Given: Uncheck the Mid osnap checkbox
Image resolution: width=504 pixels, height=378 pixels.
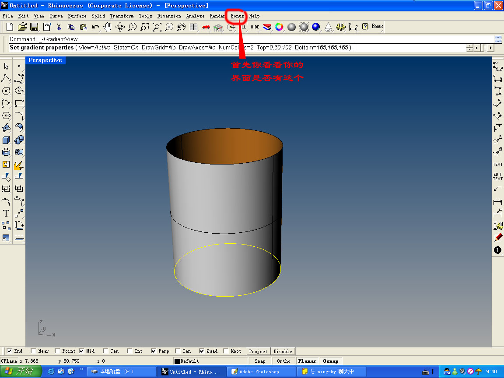Looking at the screenshot, I should coord(81,351).
